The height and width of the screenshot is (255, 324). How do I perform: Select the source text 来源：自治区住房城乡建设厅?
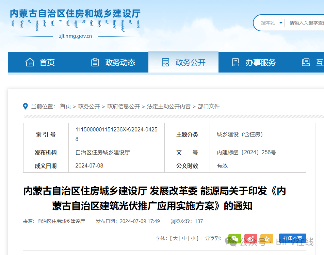(x=54, y=221)
